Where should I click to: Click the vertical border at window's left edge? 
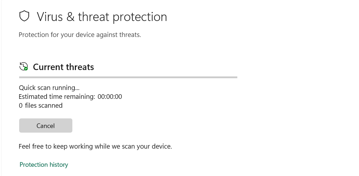pos(1,89)
